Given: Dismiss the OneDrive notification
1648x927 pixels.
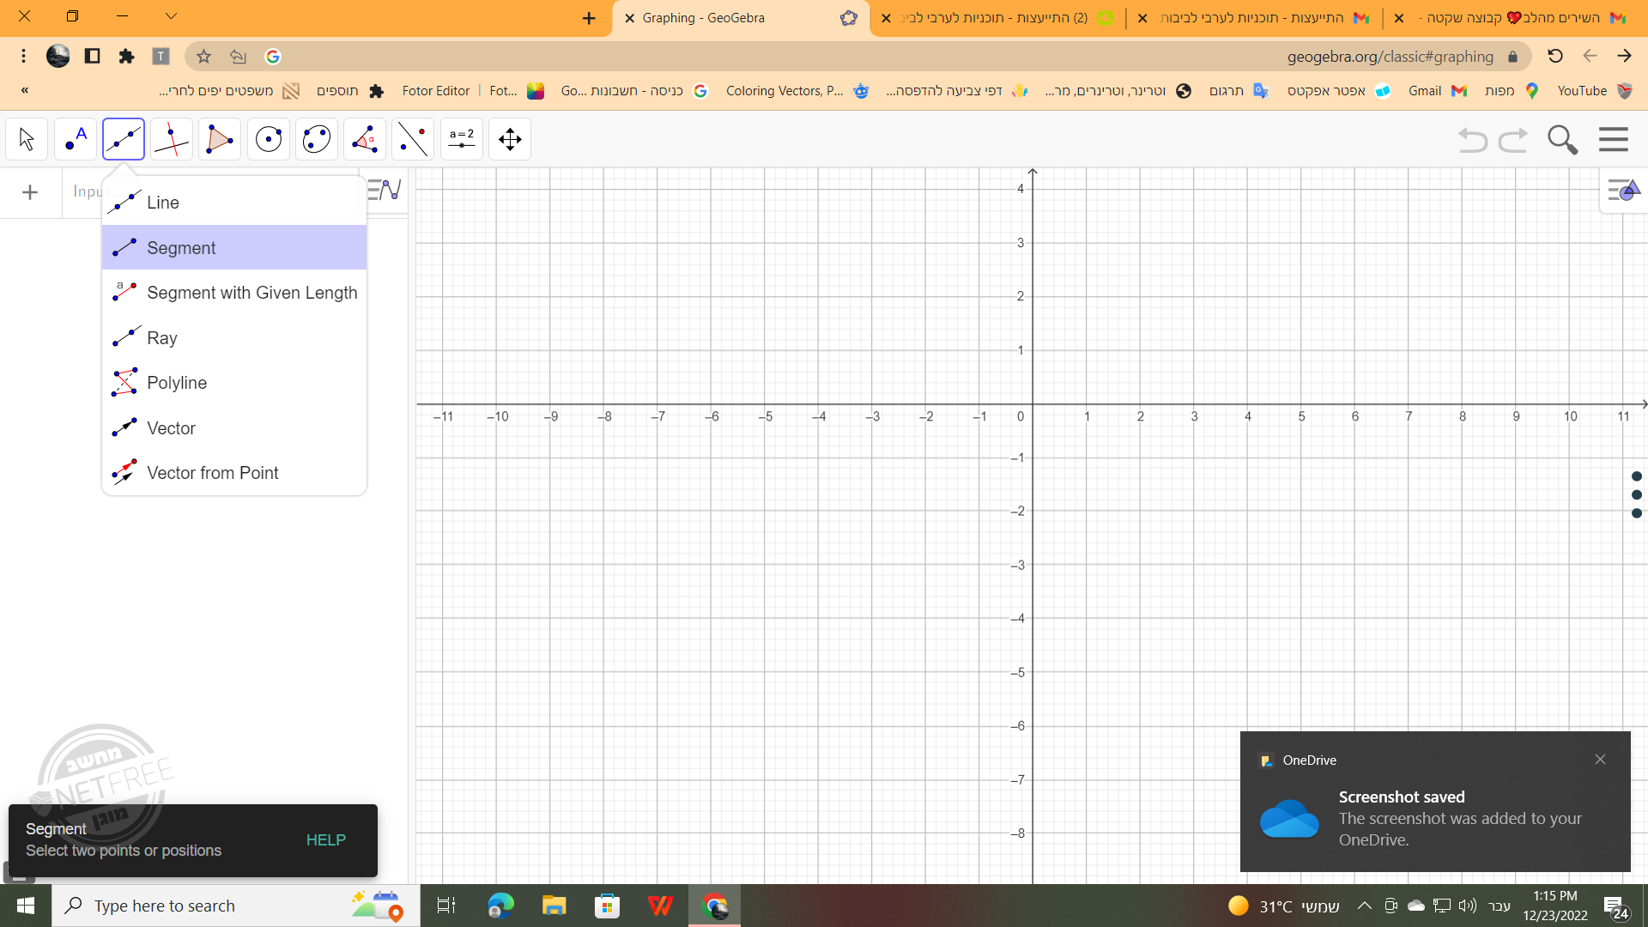Looking at the screenshot, I should [x=1600, y=760].
